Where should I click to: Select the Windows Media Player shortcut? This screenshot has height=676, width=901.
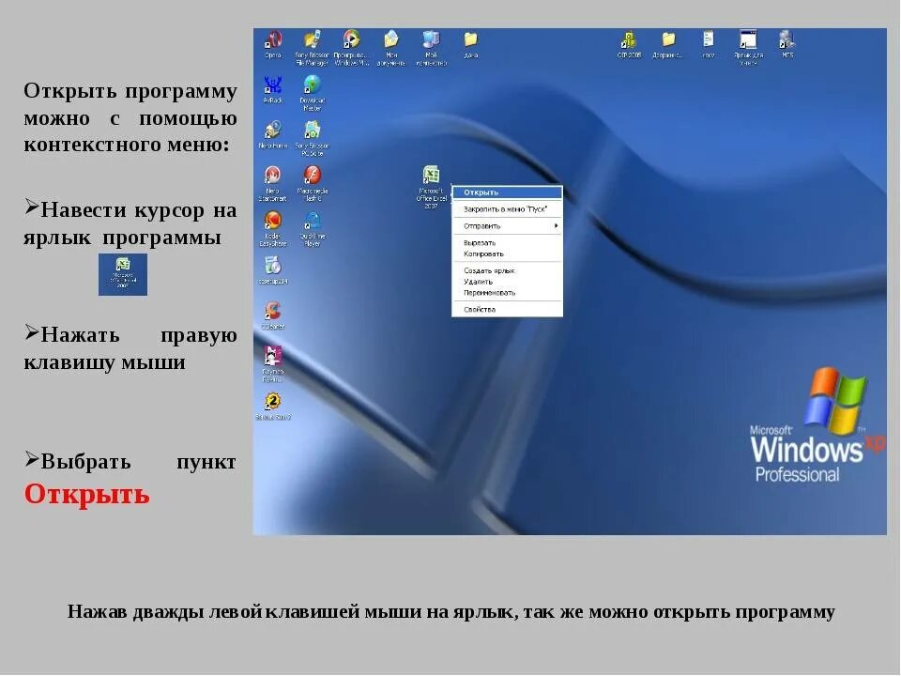[x=352, y=48]
